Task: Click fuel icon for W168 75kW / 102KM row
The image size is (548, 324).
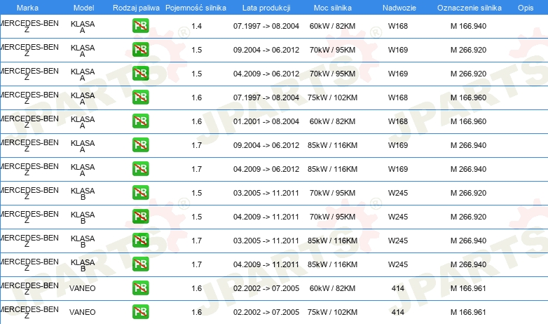Action: tap(140, 97)
